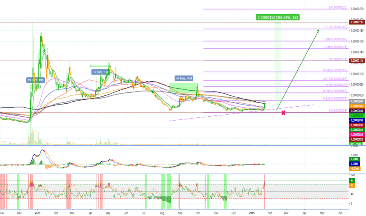Click the Fibonacci 2(0.00000220) level label

pyautogui.click(x=338, y=7)
